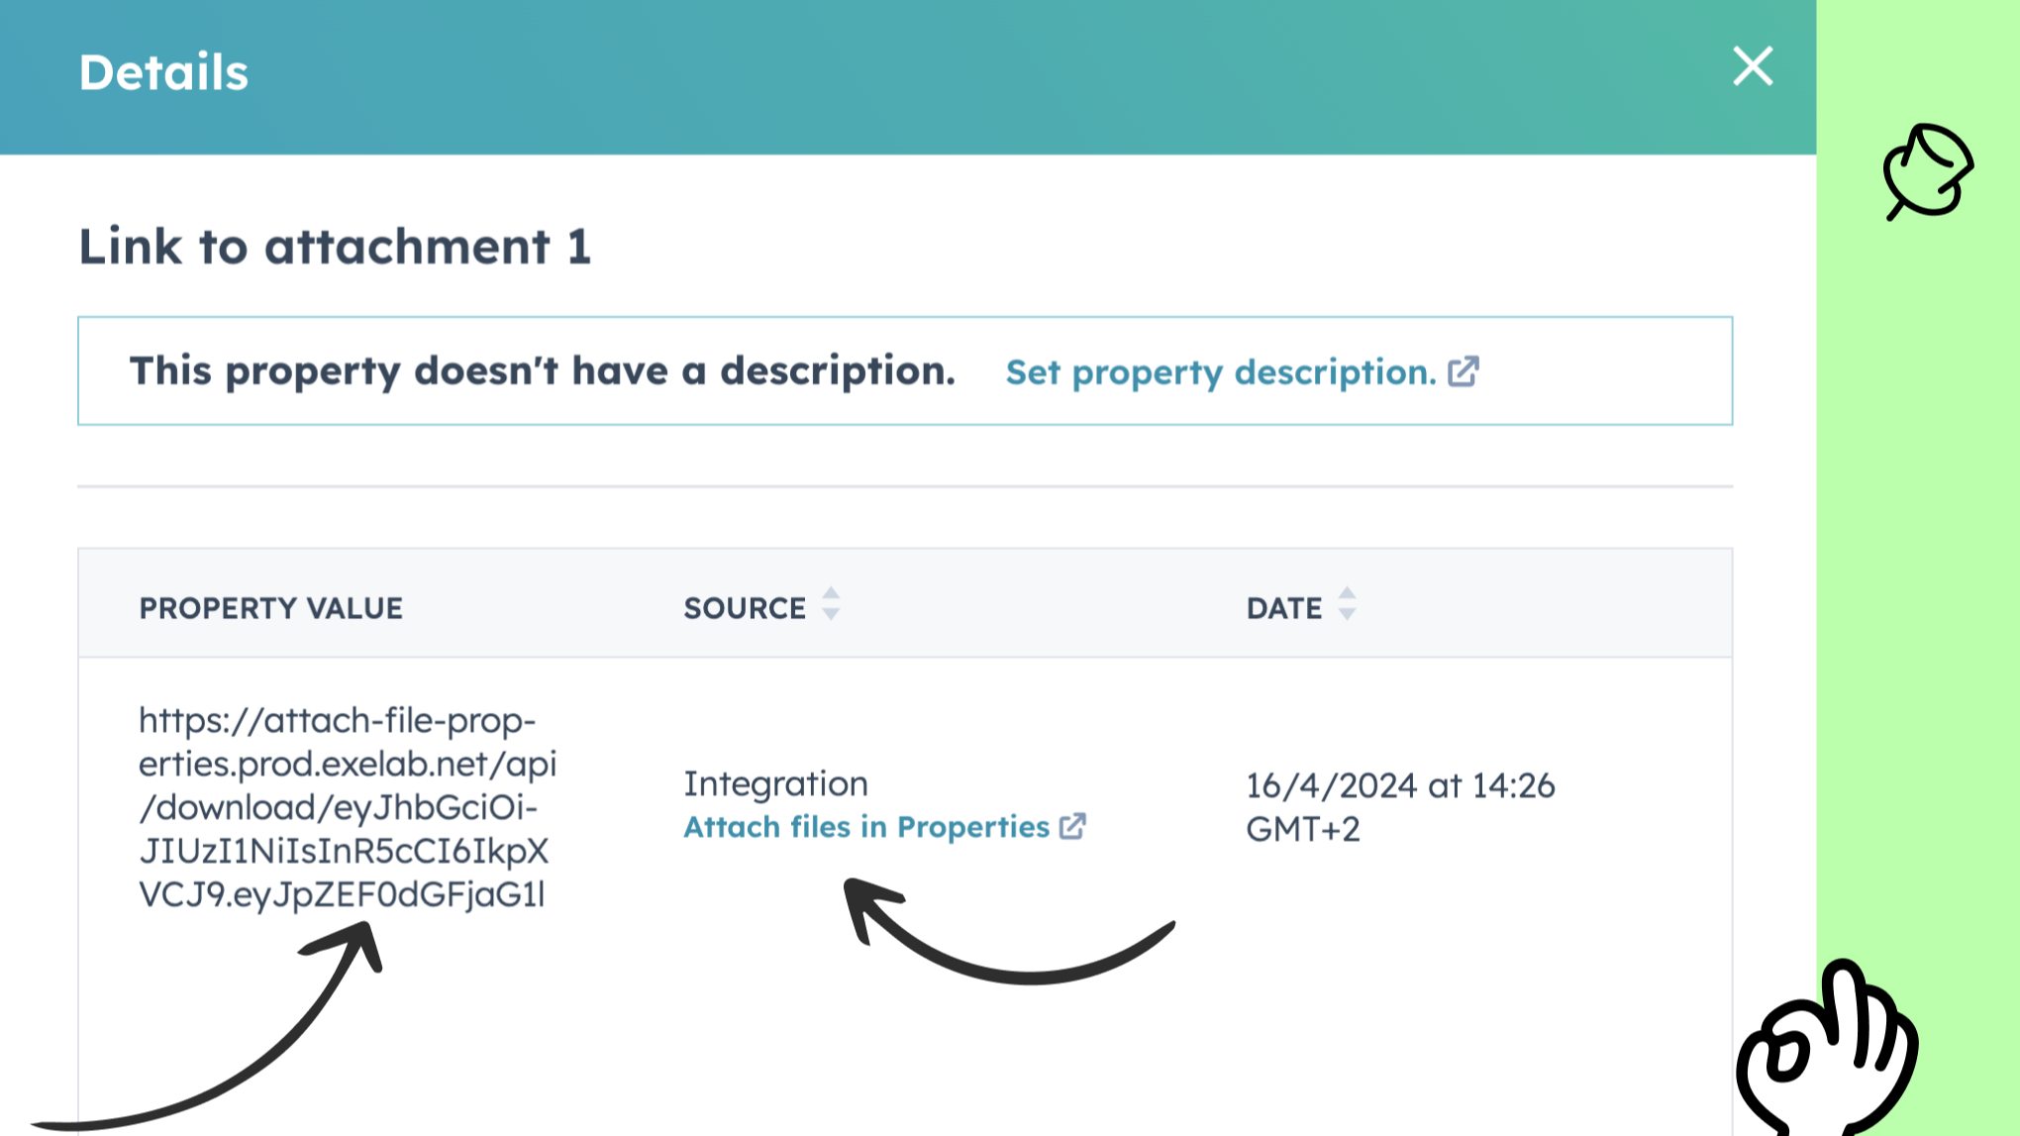The image size is (2020, 1136).
Task: Click the Link to attachment 1 heading
Action: click(x=335, y=247)
